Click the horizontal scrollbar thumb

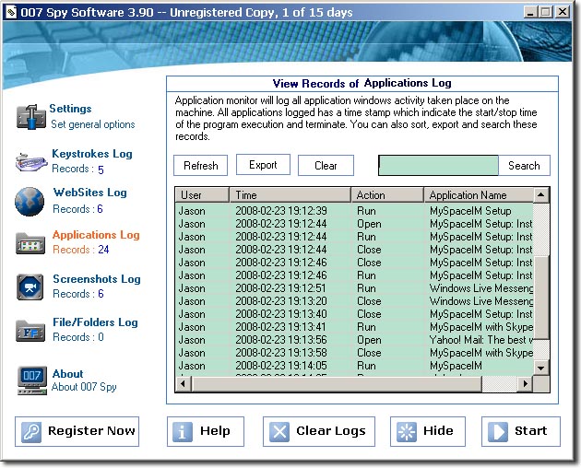(x=337, y=384)
